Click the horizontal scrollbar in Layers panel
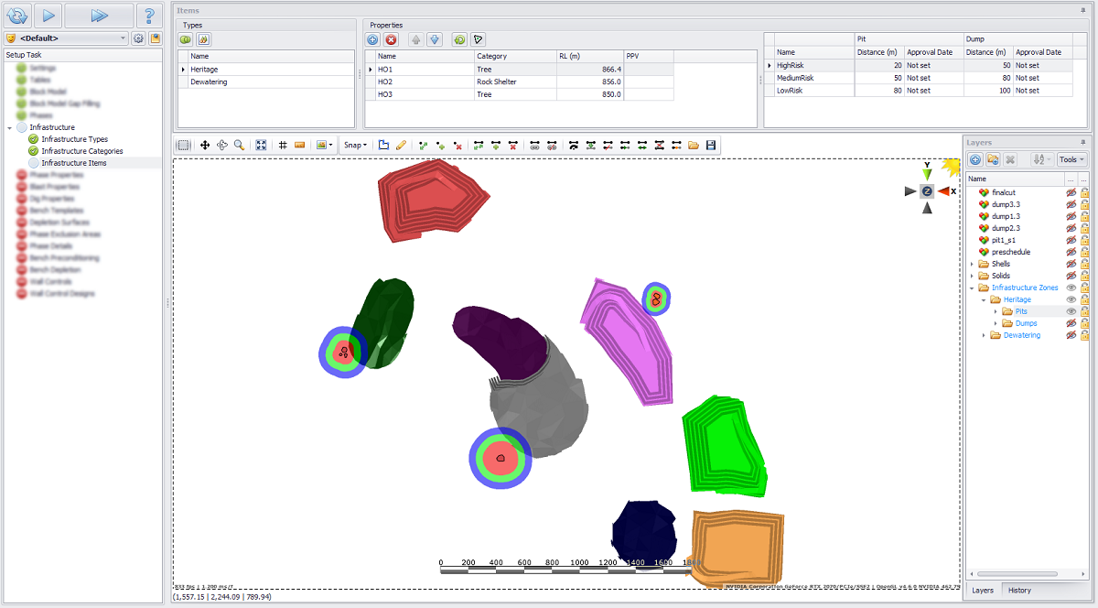 pos(1016,574)
